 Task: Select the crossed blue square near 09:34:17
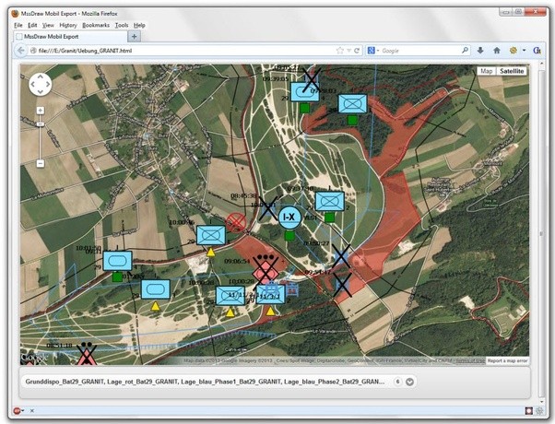click(x=342, y=284)
